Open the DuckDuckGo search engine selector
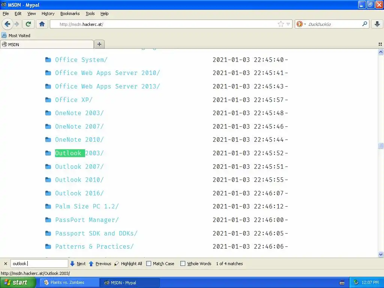 tap(301, 24)
